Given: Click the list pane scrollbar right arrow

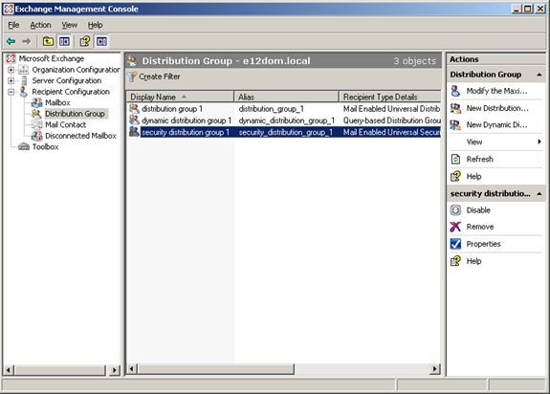Looking at the screenshot, I should coord(435,369).
